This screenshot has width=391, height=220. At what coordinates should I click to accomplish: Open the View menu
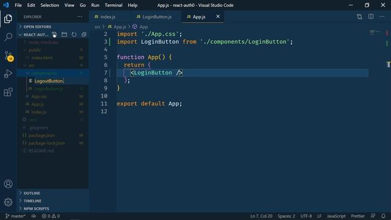click(69, 5)
